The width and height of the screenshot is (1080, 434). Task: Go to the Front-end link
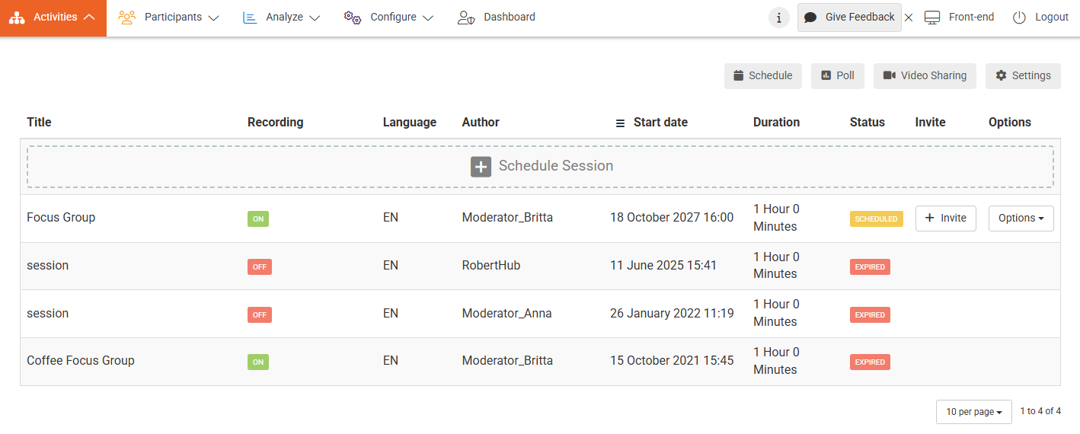959,18
